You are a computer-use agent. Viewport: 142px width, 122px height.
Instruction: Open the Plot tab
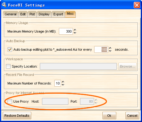pos(32,14)
